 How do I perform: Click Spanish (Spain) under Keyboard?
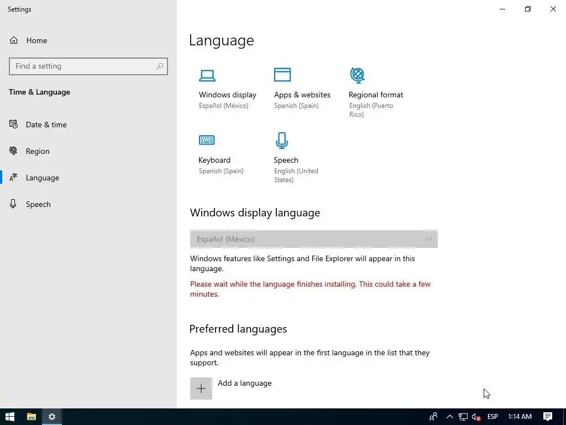221,171
